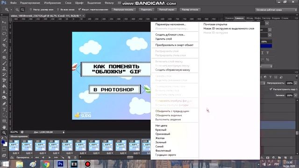Click the type layer filter icon
The height and width of the screenshot is (168, 299).
[271, 77]
